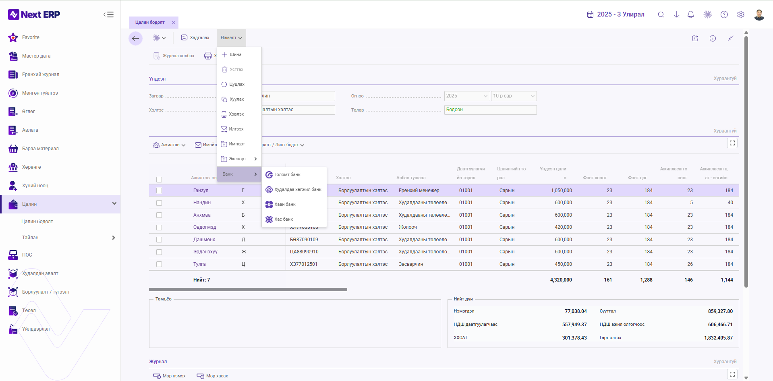Viewport: 773px width, 381px height.
Task: Expand employee table to fullscreen
Action: coord(732,143)
